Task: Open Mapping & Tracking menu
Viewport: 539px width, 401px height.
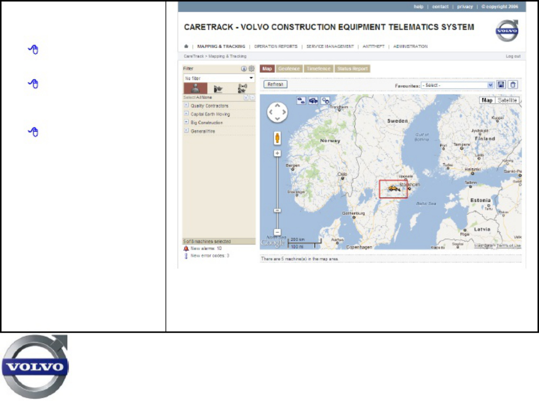Action: pyautogui.click(x=221, y=46)
